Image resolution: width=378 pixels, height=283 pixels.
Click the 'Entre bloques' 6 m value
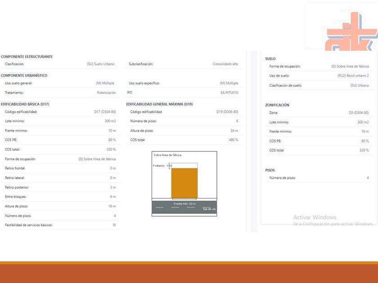[x=113, y=197]
